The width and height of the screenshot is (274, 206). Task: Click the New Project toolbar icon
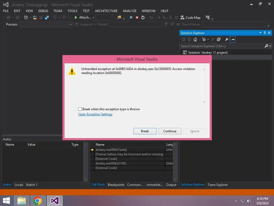coord(26,17)
